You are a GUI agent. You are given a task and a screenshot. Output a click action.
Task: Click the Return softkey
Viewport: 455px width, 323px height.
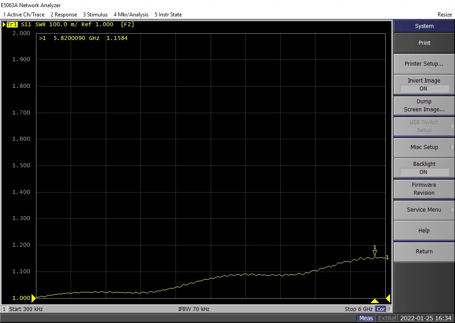(x=424, y=252)
